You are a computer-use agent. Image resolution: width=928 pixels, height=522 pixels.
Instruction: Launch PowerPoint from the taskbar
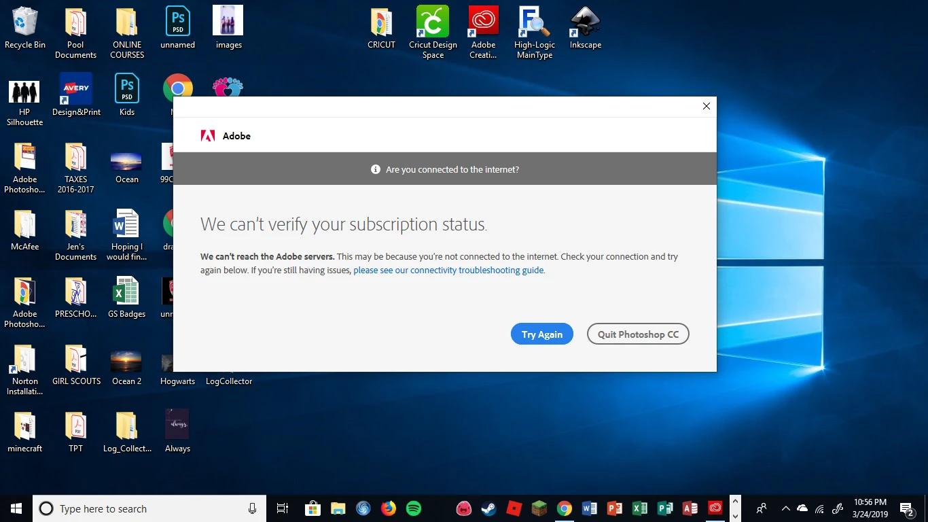(614, 508)
